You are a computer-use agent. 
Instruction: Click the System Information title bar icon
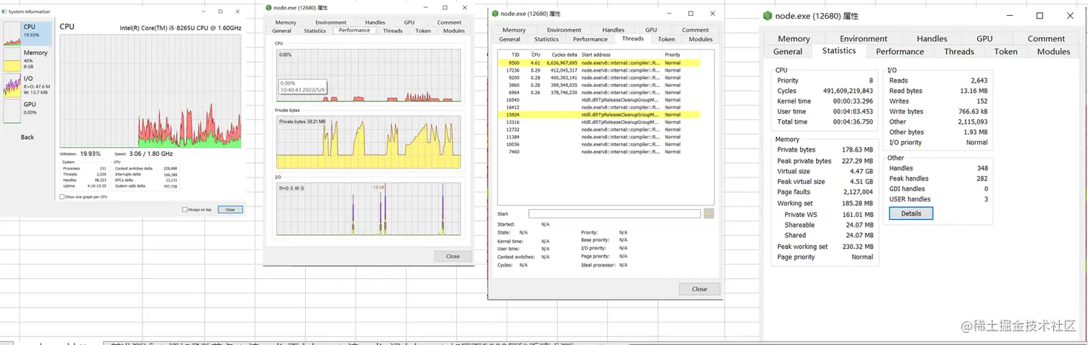pos(4,11)
